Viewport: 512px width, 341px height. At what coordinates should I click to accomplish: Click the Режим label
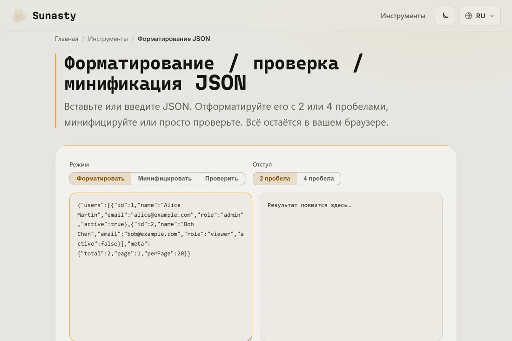pos(79,165)
